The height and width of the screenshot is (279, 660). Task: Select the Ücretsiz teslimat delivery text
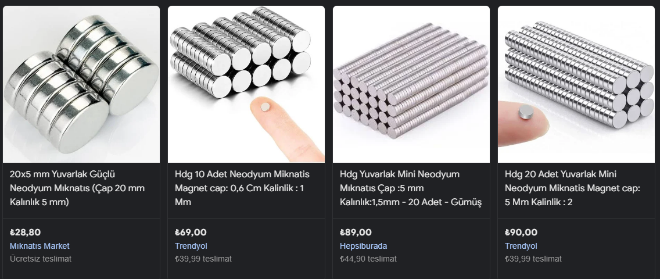click(41, 259)
